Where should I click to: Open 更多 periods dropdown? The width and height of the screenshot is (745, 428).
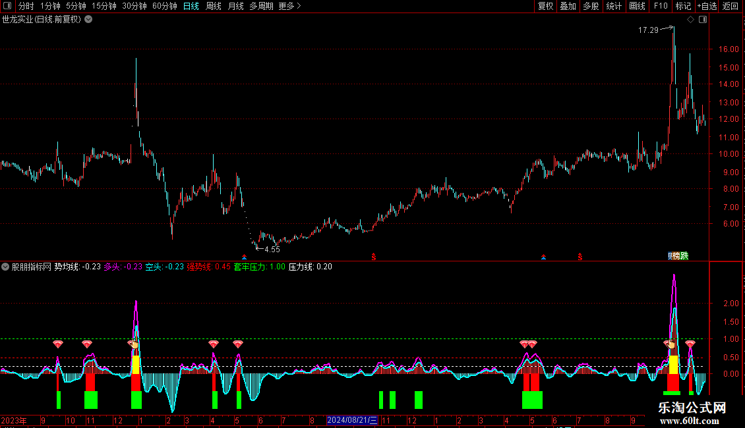coord(290,6)
